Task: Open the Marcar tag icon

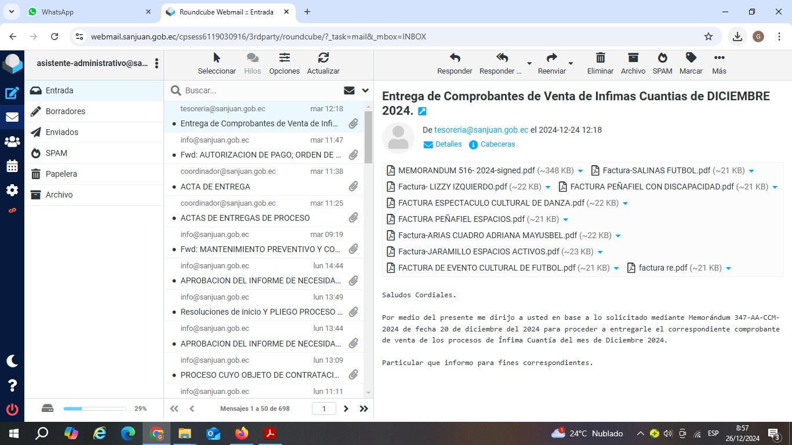Action: pos(691,58)
